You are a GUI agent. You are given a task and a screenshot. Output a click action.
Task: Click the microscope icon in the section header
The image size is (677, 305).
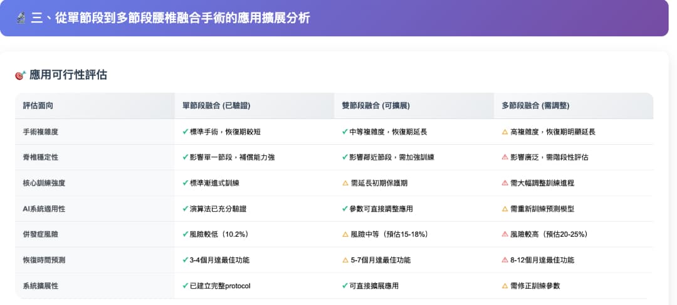coord(21,18)
